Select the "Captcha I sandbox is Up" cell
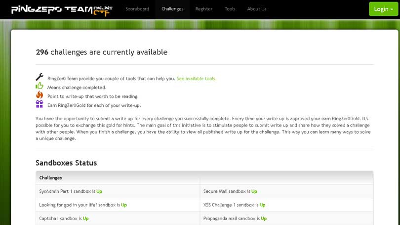Screen dimensions: 400x225 coord(118,219)
